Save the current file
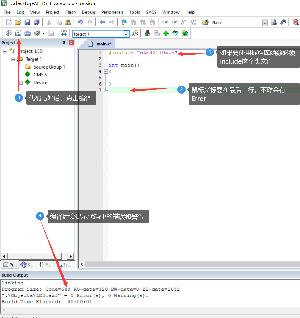 coord(27,22)
